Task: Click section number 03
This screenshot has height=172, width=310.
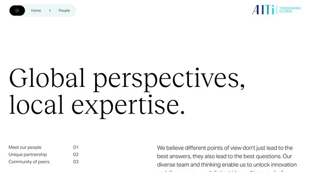Action: click(x=76, y=162)
